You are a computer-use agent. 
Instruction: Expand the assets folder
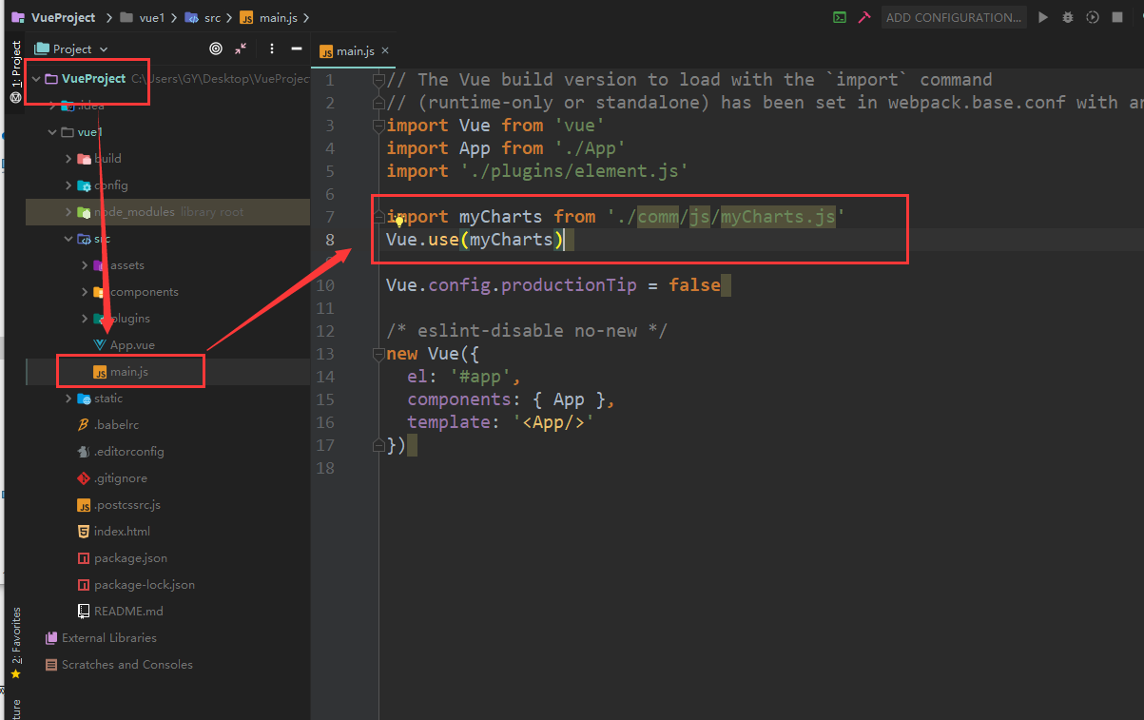[85, 265]
